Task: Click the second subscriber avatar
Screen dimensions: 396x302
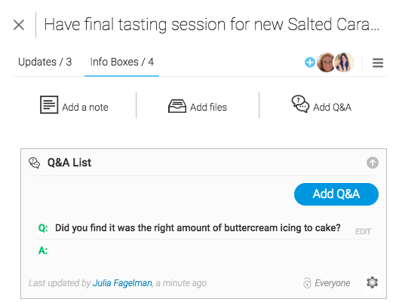Action: click(344, 63)
